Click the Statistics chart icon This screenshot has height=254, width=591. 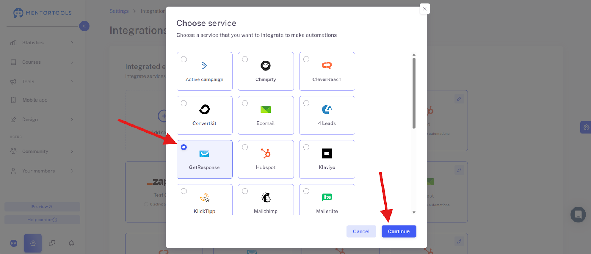point(13,43)
